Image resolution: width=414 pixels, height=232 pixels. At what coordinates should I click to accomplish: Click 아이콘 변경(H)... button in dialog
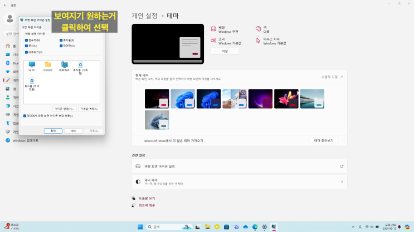65,109
